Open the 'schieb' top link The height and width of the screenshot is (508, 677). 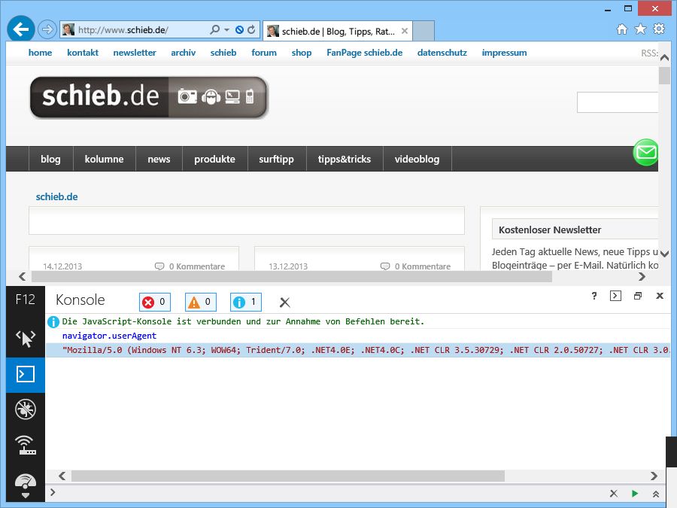point(223,53)
